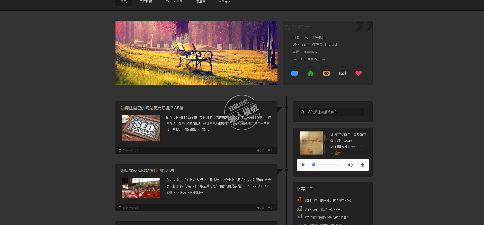Click the singer text 歌手：A-Lin

343,141
